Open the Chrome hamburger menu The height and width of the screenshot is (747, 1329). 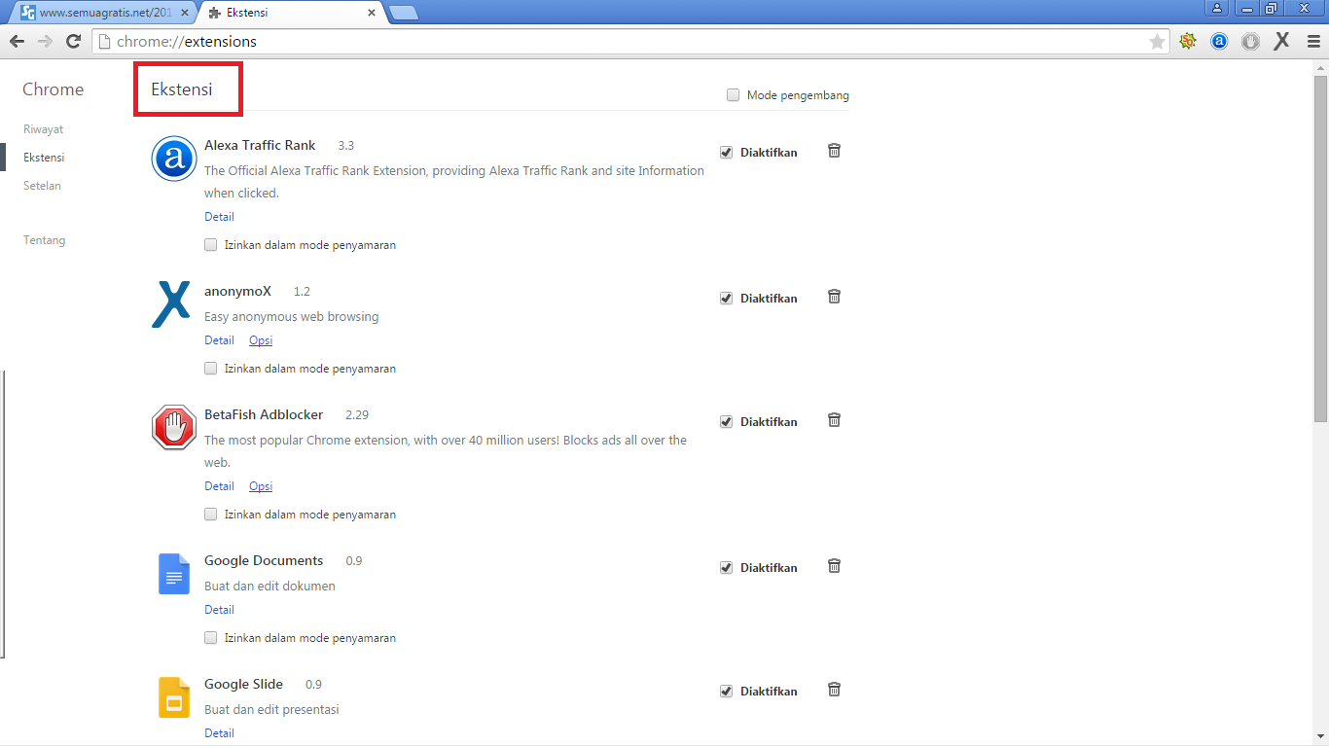1313,41
